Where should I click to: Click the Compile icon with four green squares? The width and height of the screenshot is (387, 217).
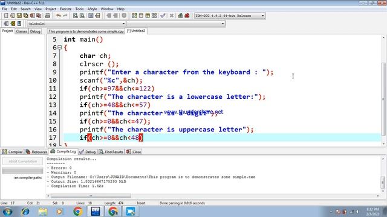click(134, 16)
